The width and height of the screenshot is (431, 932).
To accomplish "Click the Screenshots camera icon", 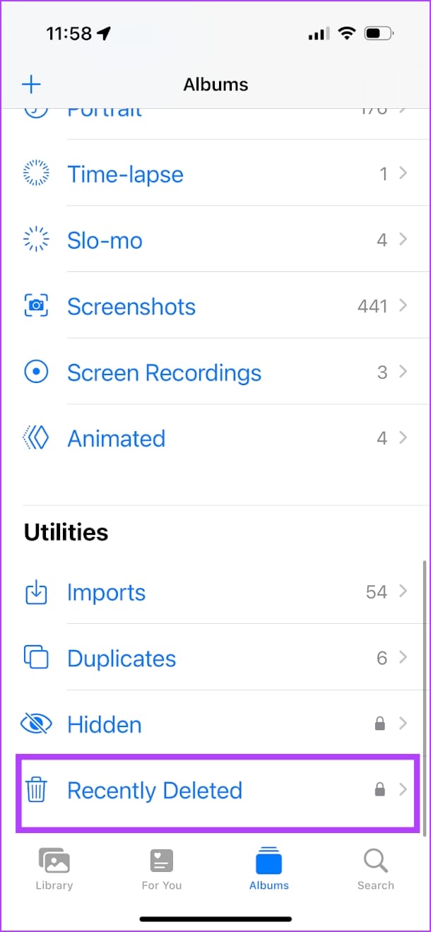I will (36, 305).
